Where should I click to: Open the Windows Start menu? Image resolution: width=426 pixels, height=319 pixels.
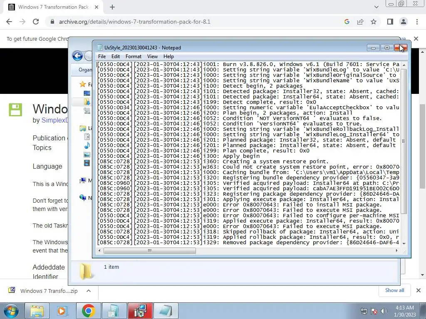click(x=11, y=311)
